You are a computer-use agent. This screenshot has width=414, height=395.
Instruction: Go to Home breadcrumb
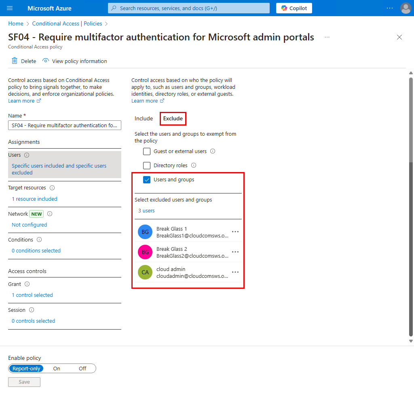(16, 23)
